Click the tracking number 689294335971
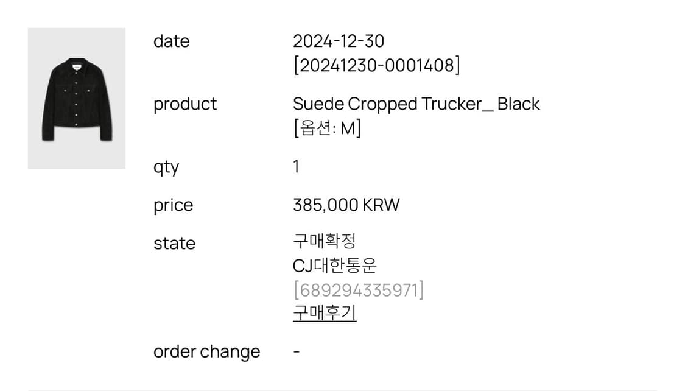The image size is (685, 391). pos(358,290)
